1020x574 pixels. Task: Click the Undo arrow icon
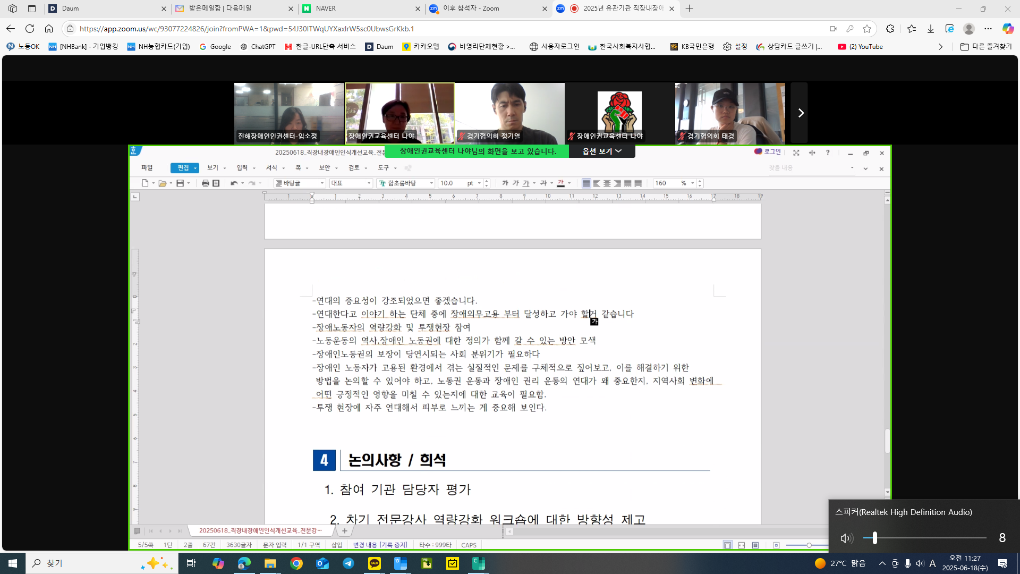234,183
